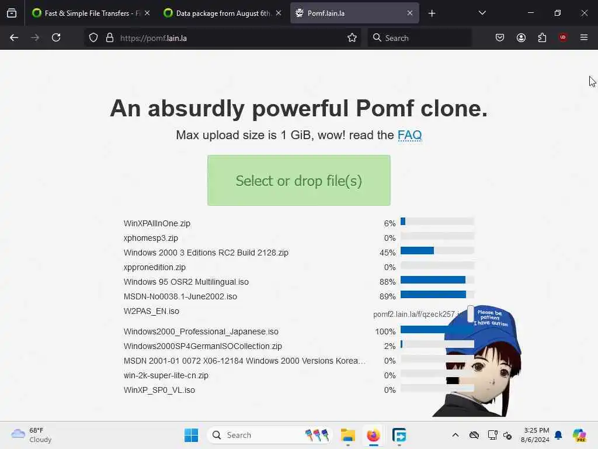Click the notification bell icon
Viewport: 598px width, 449px height.
coord(558,435)
